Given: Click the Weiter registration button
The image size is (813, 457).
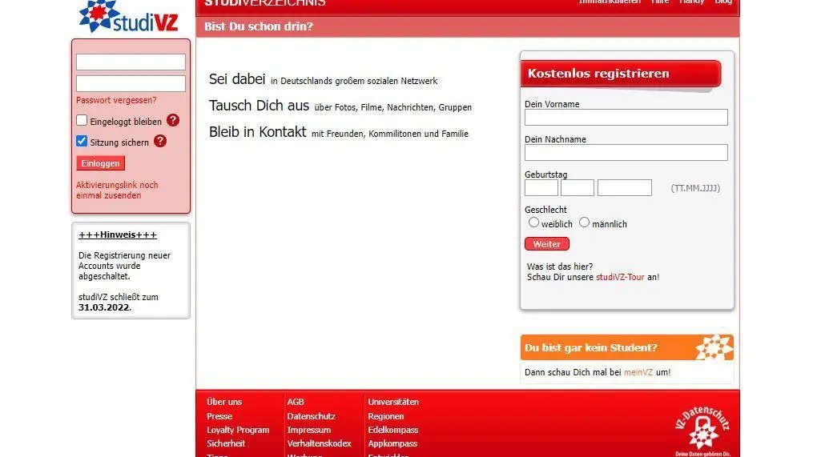Looking at the screenshot, I should tap(547, 244).
